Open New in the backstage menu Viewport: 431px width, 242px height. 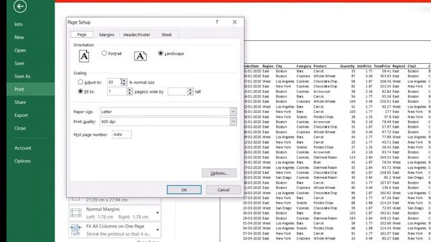coord(19,38)
